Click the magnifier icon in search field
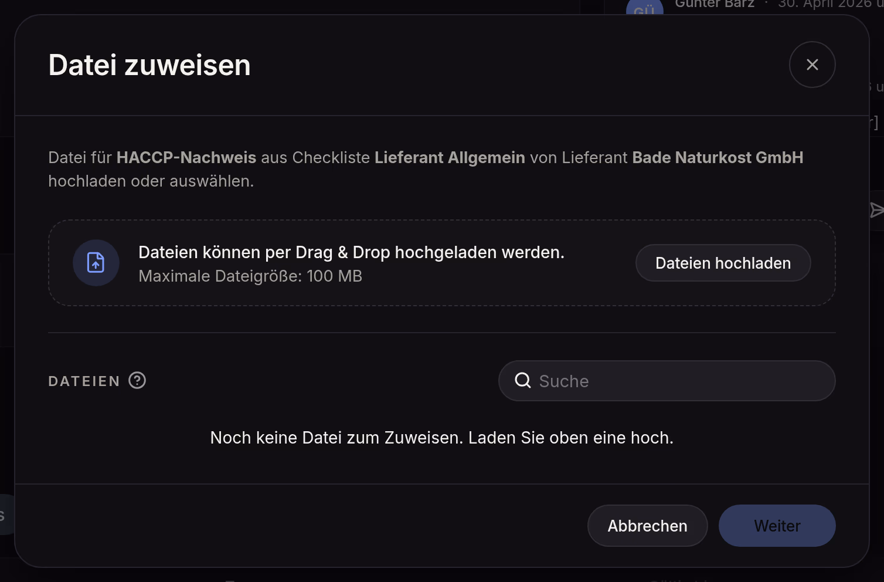The width and height of the screenshot is (884, 582). 523,381
